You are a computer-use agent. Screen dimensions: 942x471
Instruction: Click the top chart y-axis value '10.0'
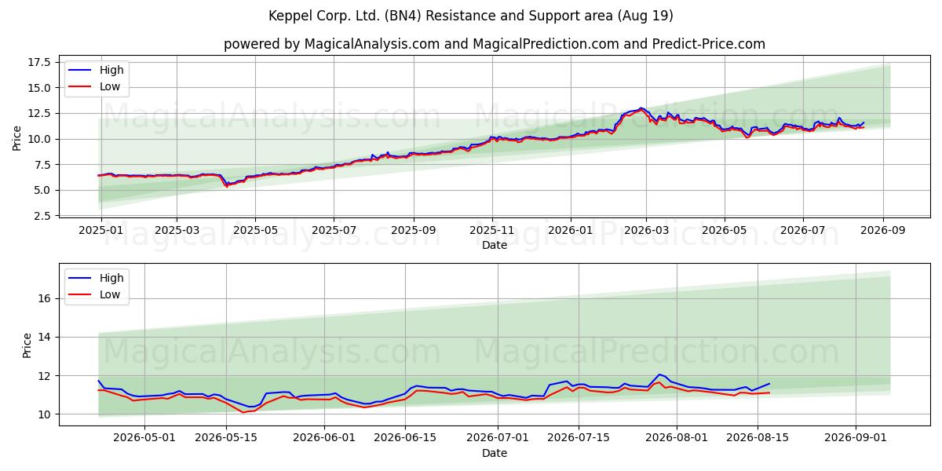click(x=39, y=139)
